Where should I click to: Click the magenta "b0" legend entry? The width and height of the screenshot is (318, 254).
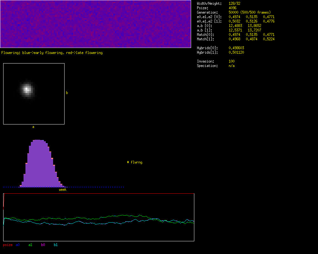[43, 245]
